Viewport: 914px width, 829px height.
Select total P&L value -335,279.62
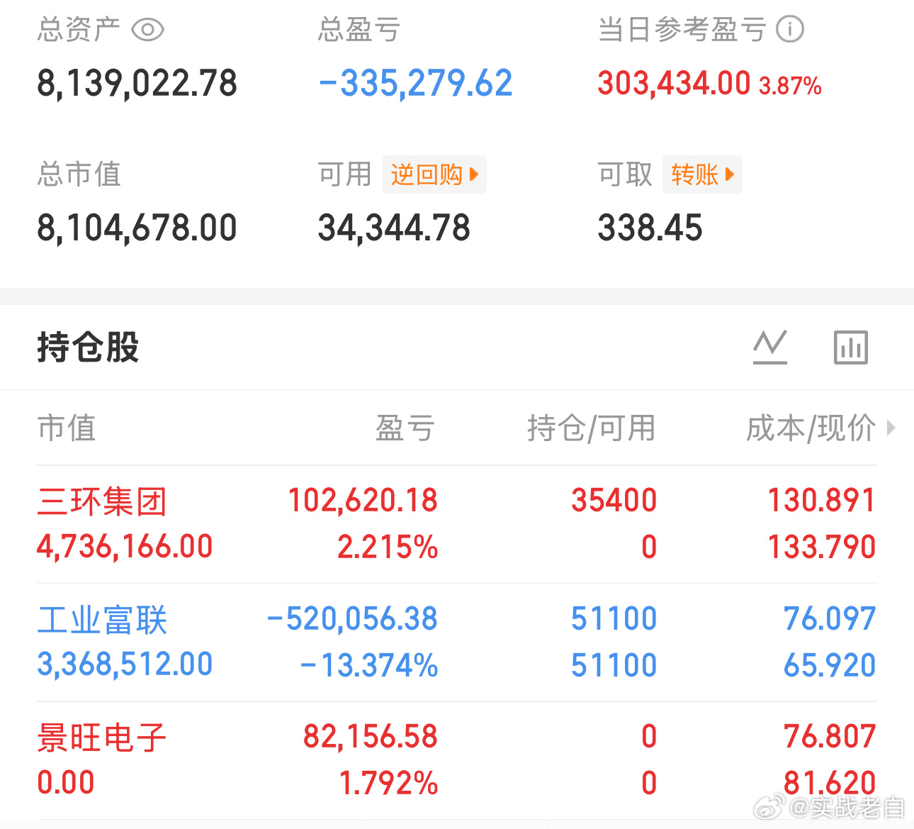coord(415,84)
